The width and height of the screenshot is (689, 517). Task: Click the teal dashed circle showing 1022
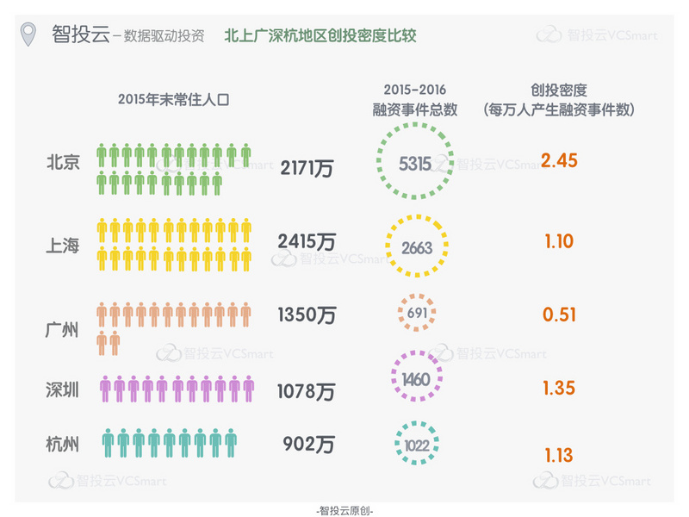pos(417,445)
